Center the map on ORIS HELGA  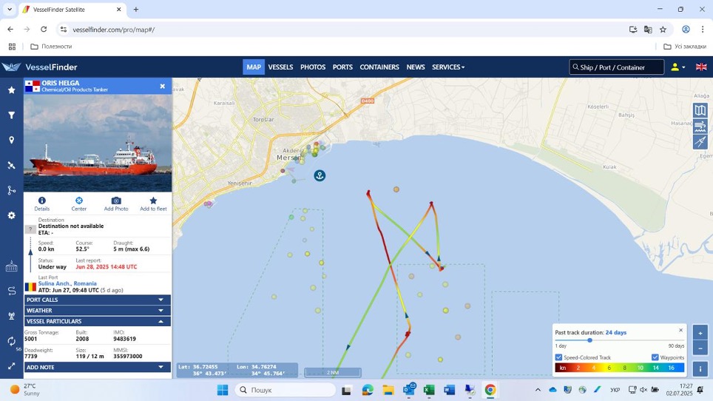[79, 200]
